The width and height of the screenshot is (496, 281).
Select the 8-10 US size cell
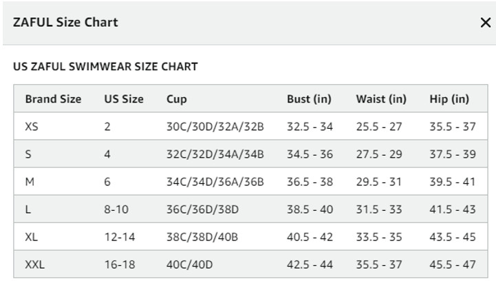coord(116,209)
